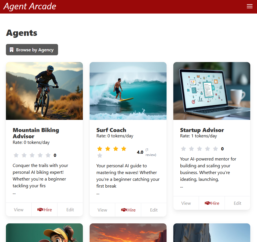Edit the Surf Coach agent
Image resolution: width=257 pixels, height=242 pixels.
click(154, 210)
